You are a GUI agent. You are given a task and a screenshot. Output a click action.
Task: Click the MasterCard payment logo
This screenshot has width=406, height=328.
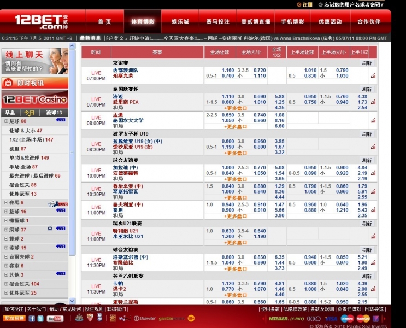click(363, 318)
